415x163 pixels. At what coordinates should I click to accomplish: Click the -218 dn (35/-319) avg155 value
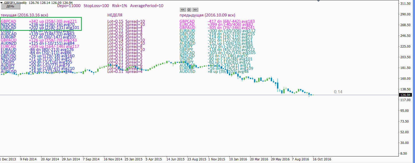point(231,34)
